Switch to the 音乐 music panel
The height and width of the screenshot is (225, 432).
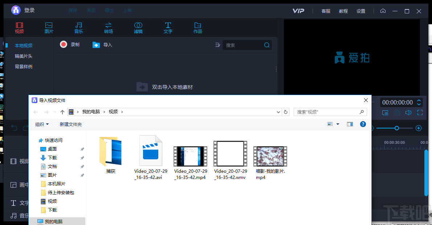(78, 28)
